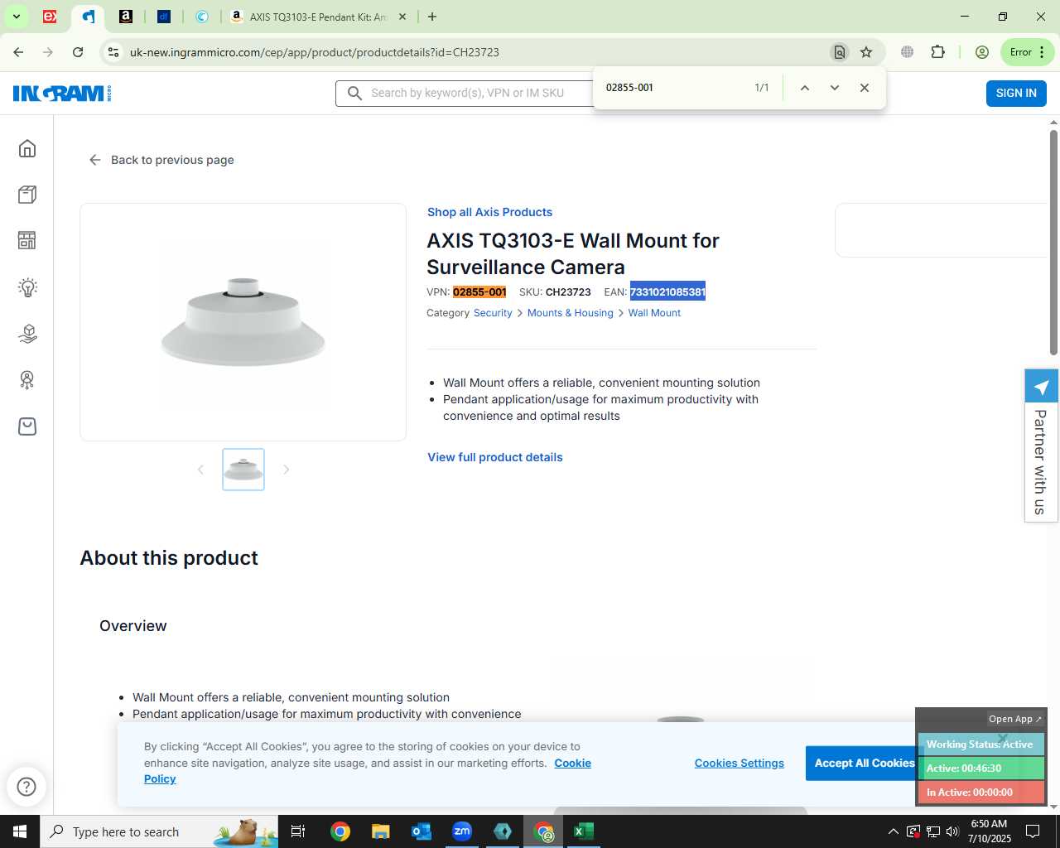Reload the page with the refresh icon

(78, 52)
